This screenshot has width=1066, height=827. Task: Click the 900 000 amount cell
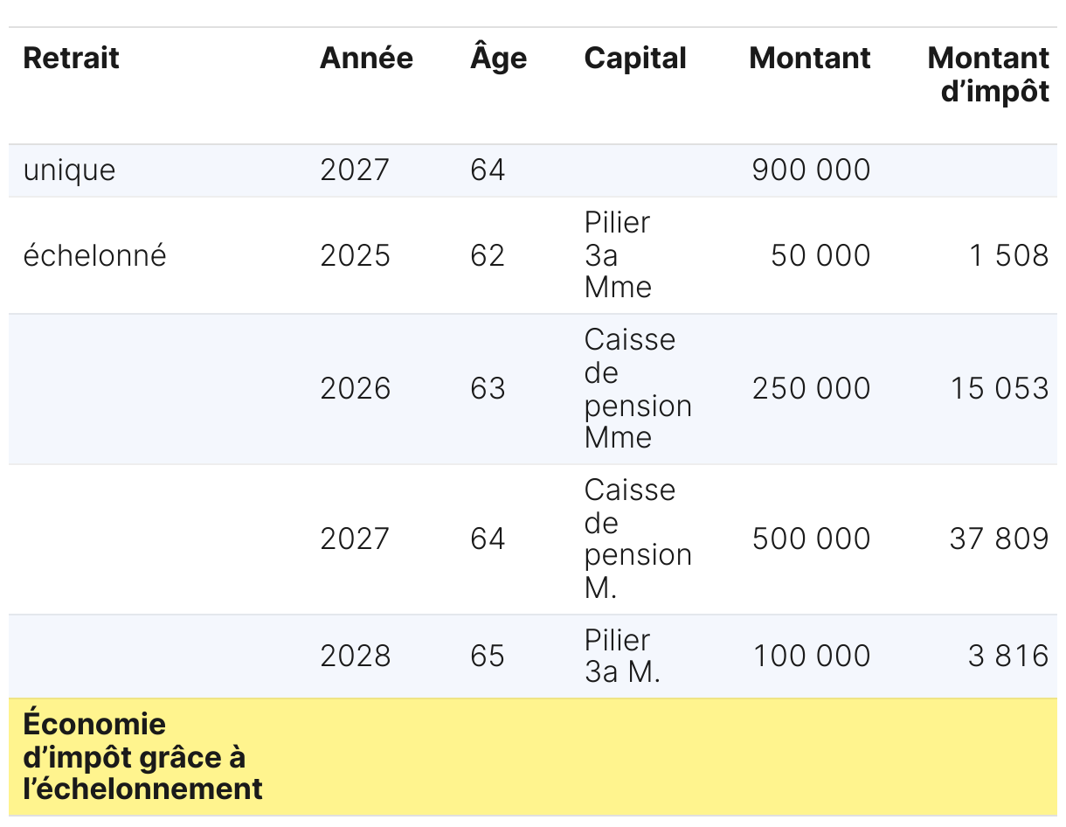[811, 170]
